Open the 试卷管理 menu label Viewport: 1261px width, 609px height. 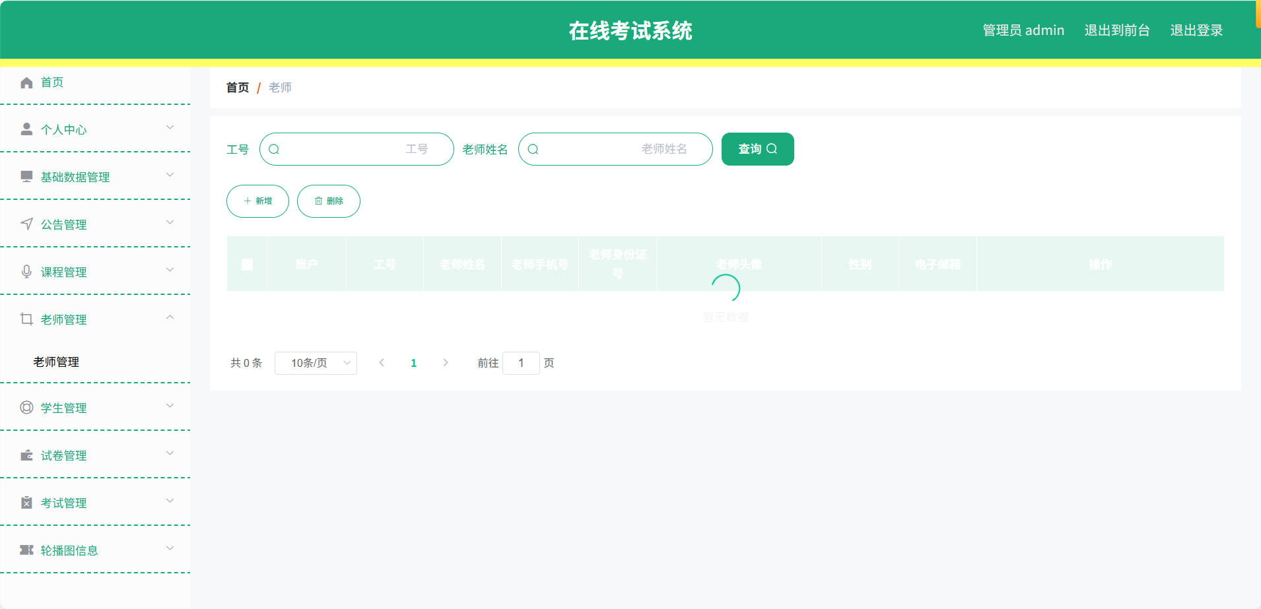(64, 456)
